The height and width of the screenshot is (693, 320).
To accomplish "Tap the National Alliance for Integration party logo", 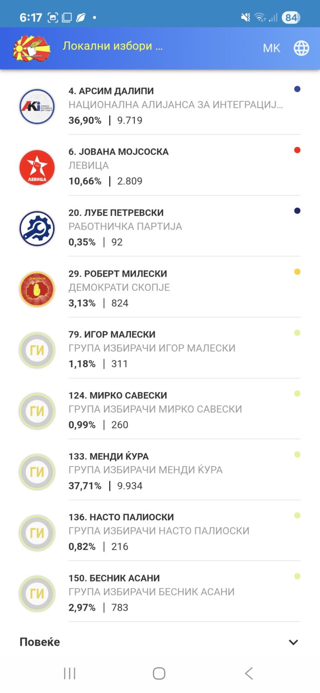I will (37, 107).
